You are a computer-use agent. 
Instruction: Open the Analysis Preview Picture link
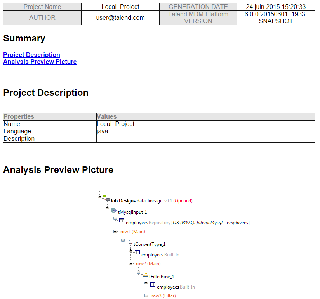[x=40, y=62]
